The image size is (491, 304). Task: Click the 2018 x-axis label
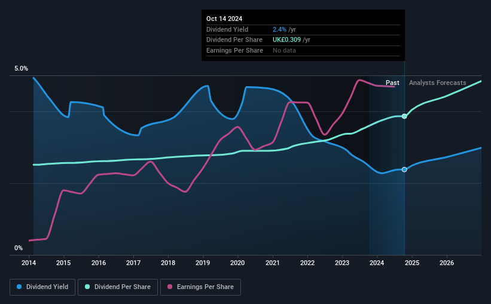click(168, 263)
